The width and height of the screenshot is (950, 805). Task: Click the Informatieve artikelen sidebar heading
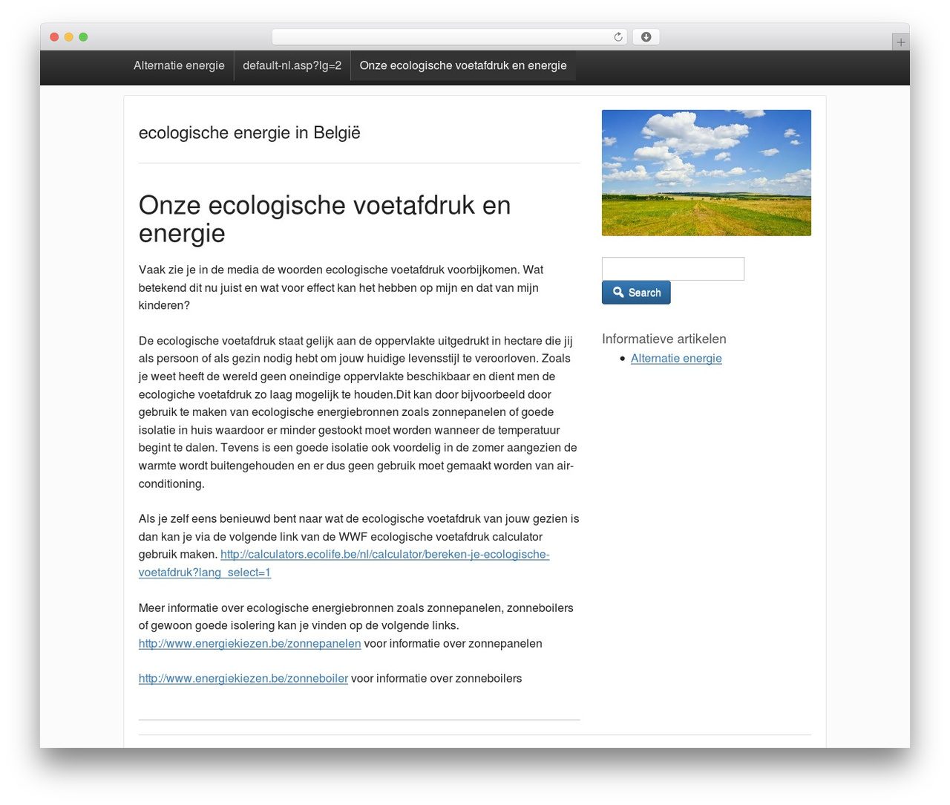pos(664,339)
